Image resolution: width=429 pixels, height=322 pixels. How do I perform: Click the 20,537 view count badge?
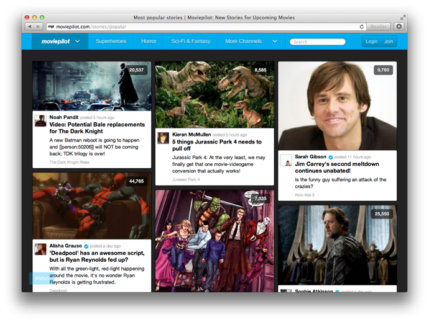coord(136,70)
